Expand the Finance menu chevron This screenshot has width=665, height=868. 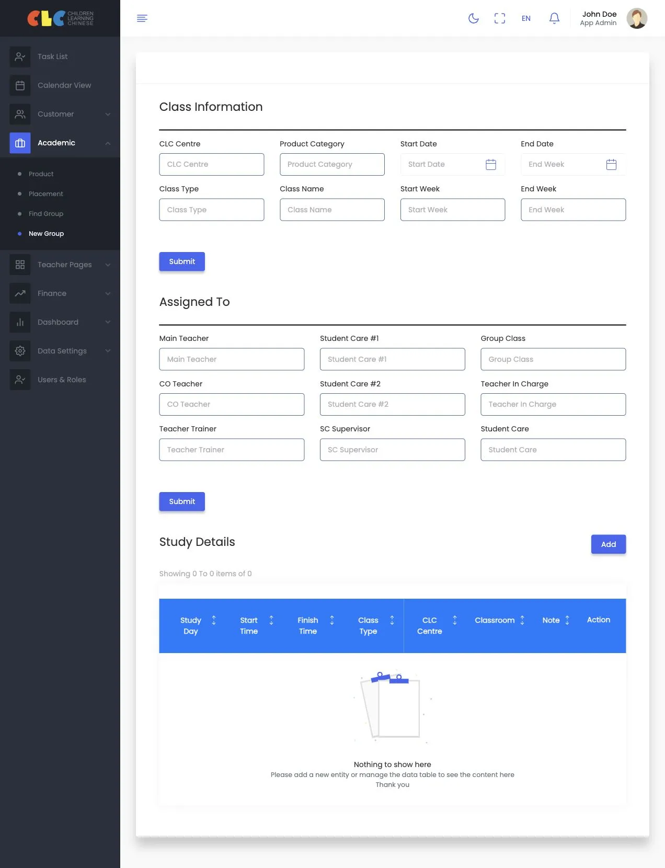108,293
